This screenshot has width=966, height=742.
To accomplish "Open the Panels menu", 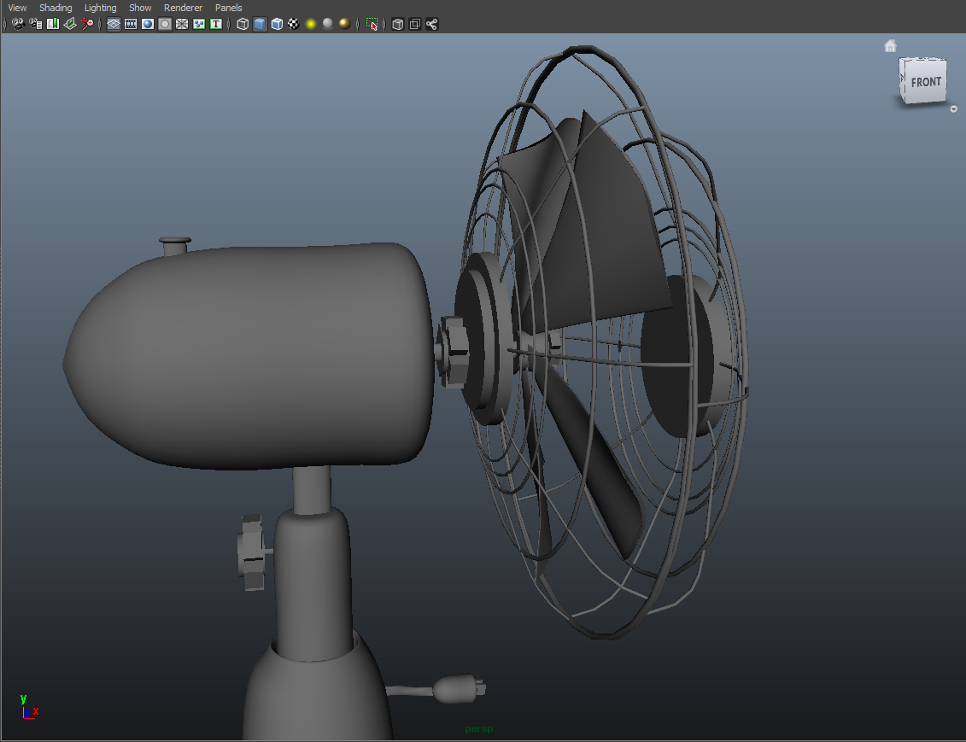I will click(228, 8).
